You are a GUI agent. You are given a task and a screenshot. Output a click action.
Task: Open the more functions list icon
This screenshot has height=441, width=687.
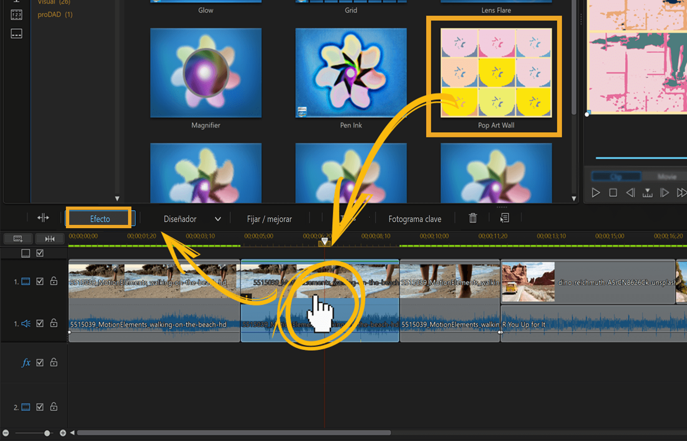click(505, 218)
